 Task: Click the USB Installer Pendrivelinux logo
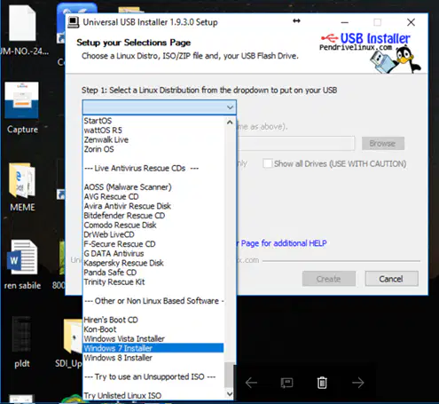click(371, 52)
